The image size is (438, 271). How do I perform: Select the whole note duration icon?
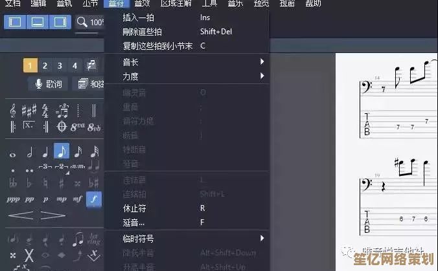12,154
